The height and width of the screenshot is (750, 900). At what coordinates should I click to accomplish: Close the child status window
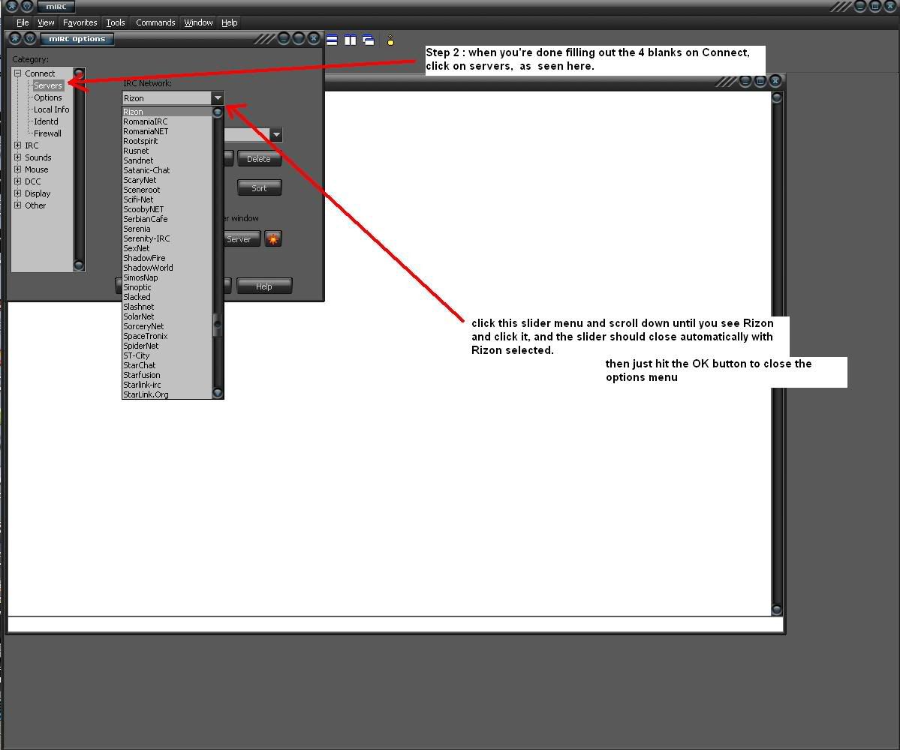pyautogui.click(x=775, y=82)
